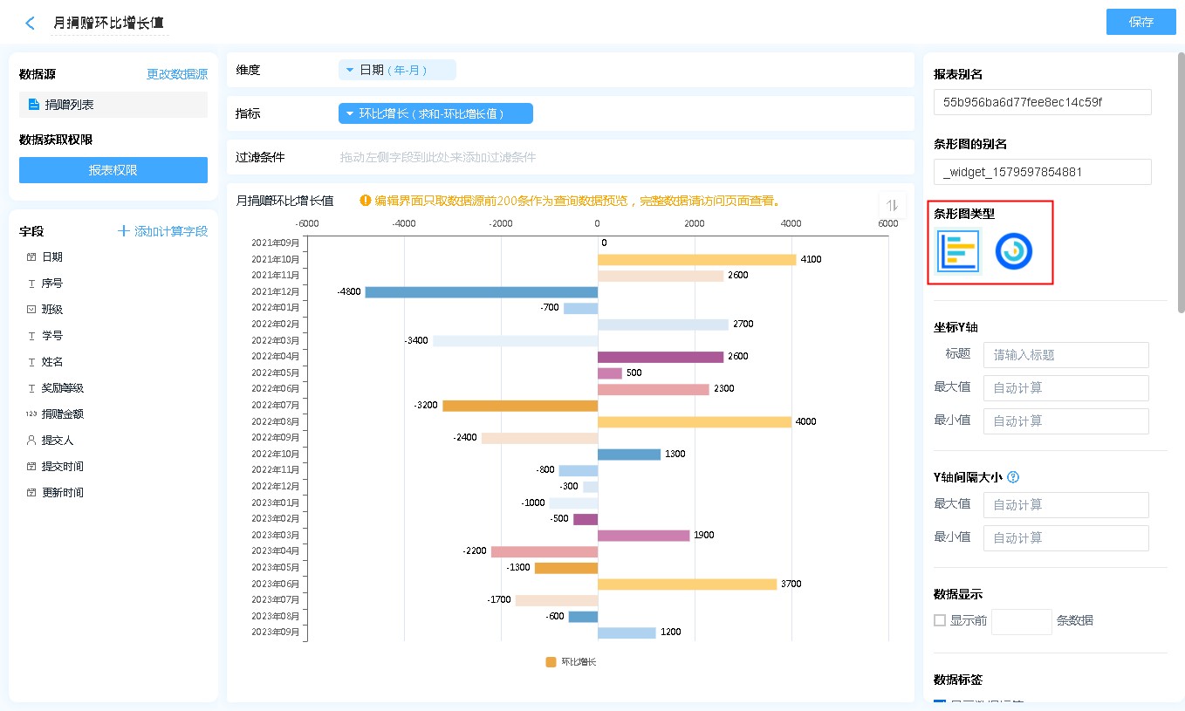Click the 更改数据源 link

pos(177,75)
